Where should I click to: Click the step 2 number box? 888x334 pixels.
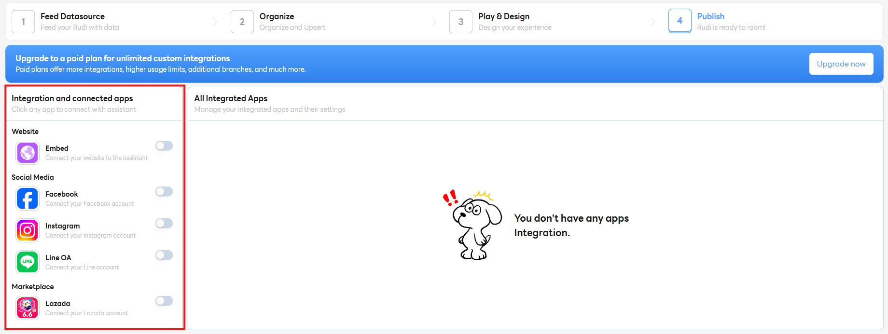tap(242, 22)
